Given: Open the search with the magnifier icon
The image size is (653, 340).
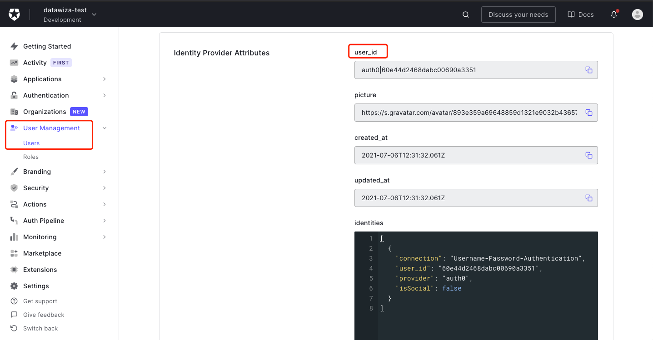Looking at the screenshot, I should [465, 14].
